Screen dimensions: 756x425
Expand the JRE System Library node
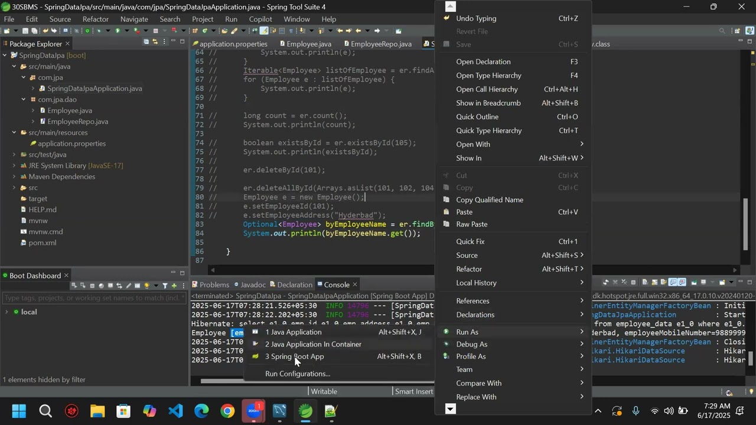[x=14, y=166]
